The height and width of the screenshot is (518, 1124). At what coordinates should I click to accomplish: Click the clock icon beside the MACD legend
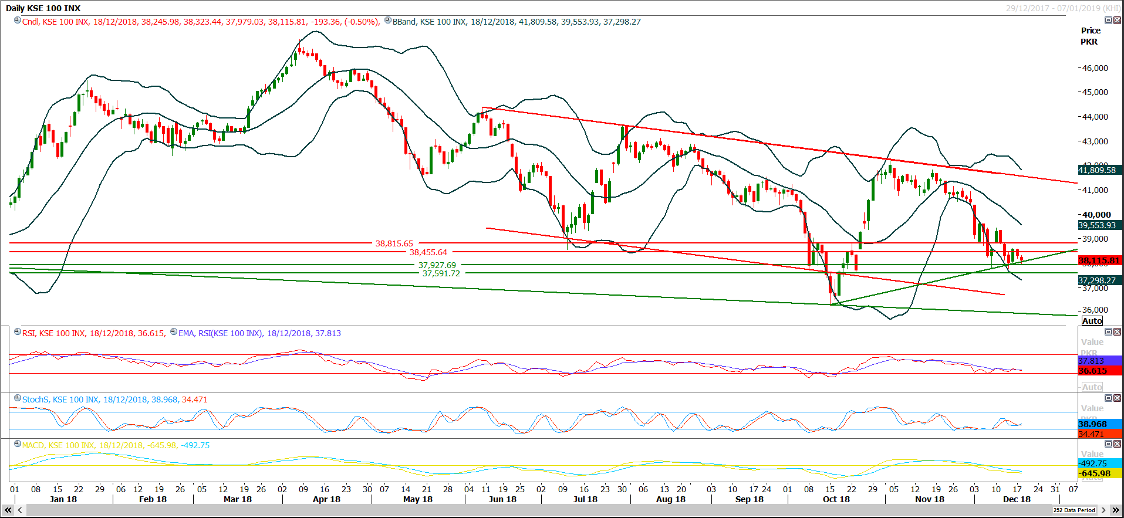18,444
